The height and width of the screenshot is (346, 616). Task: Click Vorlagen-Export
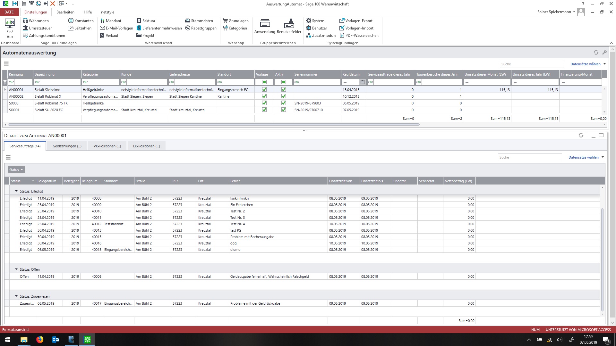(x=356, y=21)
